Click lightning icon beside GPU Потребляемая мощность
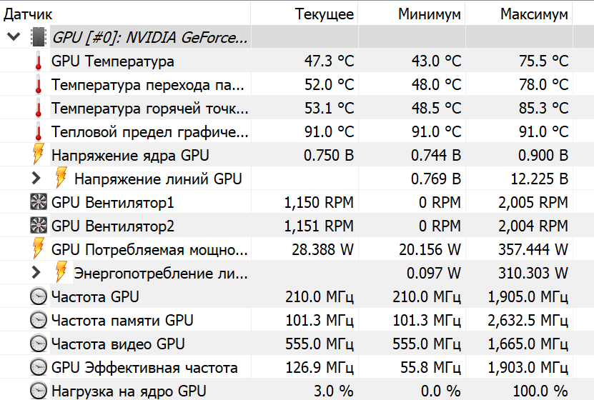 coord(38,249)
